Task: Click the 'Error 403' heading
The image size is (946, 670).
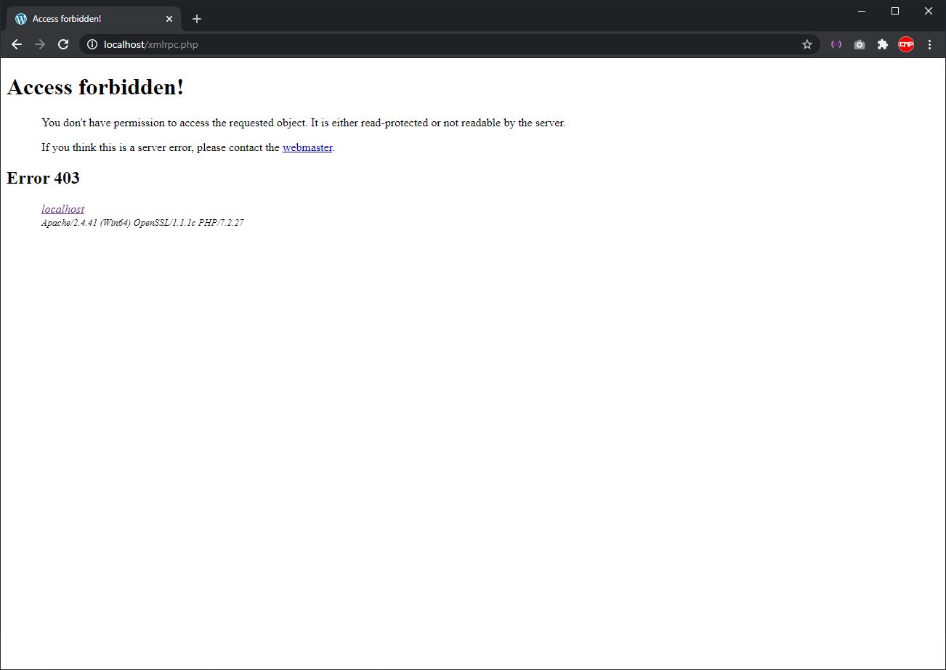Action: point(43,178)
